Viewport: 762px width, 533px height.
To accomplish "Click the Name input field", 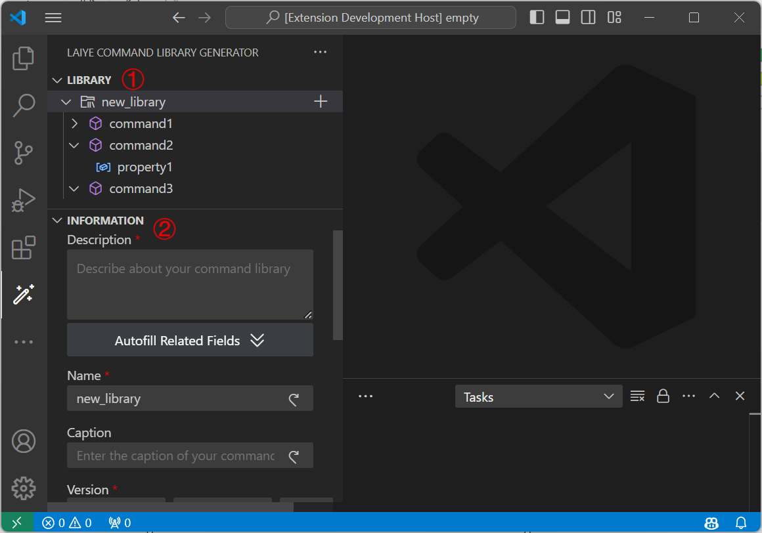I will 190,398.
